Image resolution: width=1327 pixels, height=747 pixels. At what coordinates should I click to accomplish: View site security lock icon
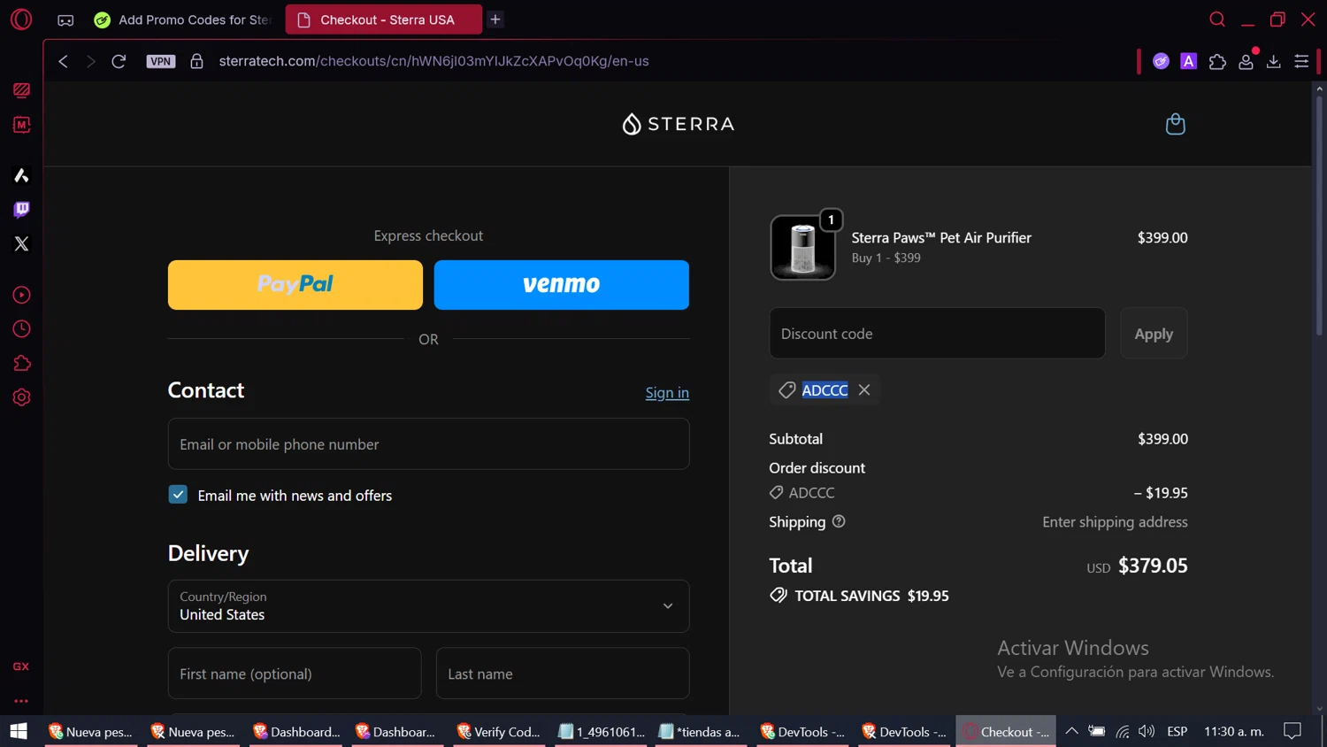click(x=196, y=61)
